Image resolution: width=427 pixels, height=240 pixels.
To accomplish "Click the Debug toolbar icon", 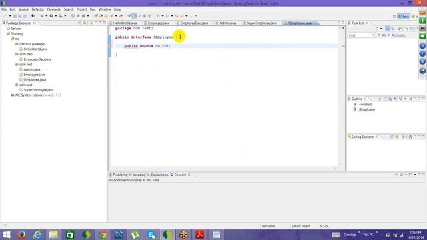I will pyautogui.click(x=42, y=16).
